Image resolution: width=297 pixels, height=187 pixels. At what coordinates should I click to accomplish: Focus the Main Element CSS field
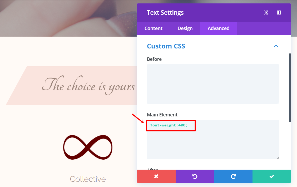pos(213,142)
